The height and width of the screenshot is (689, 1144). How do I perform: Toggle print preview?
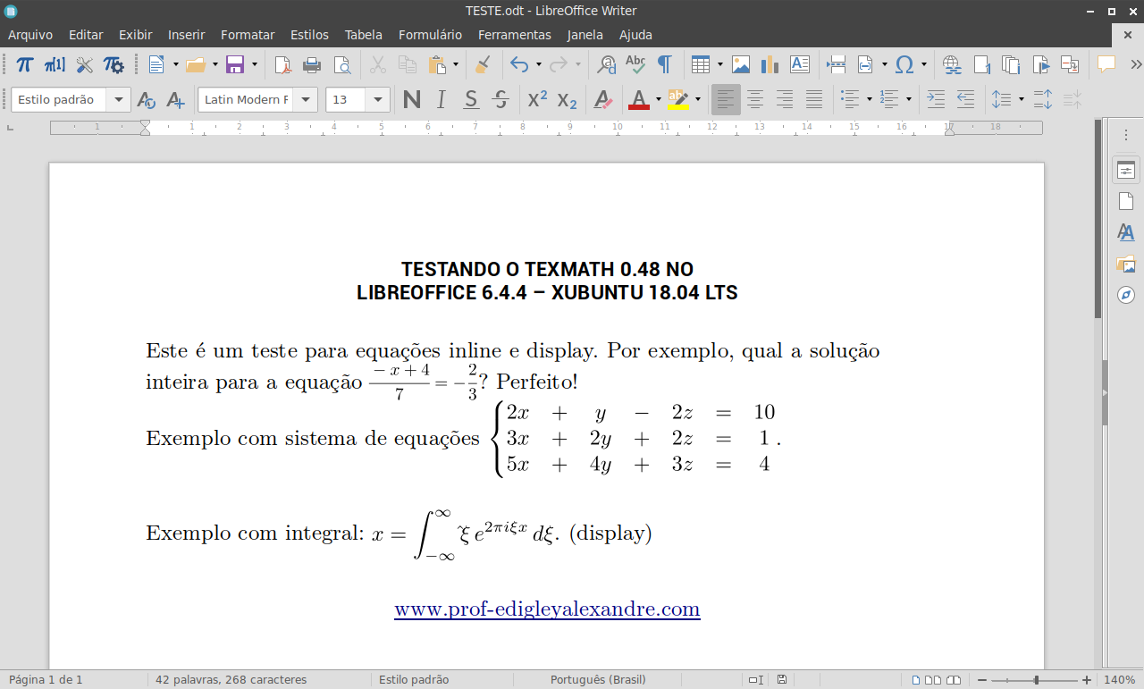(341, 64)
